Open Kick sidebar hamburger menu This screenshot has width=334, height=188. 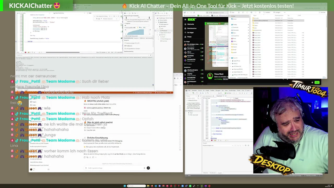coord(186,19)
